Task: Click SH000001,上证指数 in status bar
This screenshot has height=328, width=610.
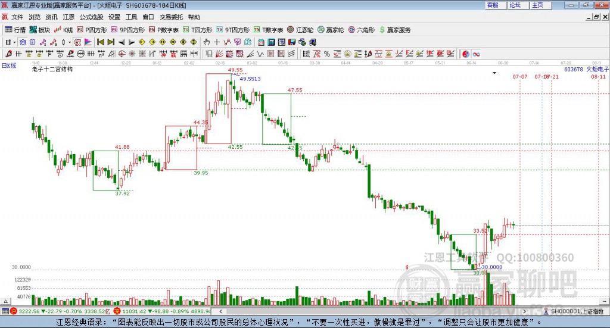Action: pyautogui.click(x=577, y=311)
